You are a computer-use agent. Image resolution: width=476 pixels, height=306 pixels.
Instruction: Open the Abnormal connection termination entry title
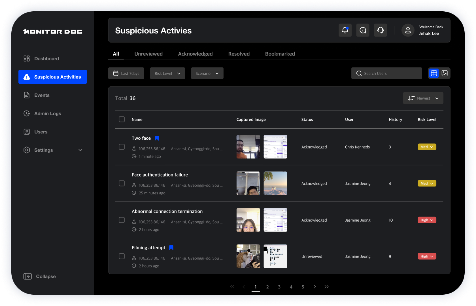click(x=167, y=211)
